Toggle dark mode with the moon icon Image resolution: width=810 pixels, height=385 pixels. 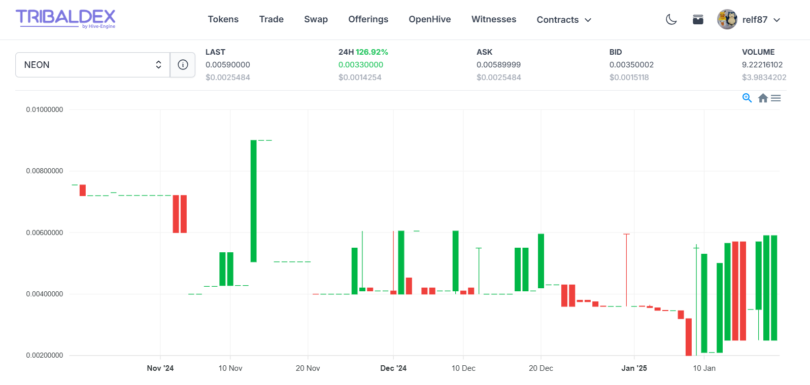click(671, 20)
